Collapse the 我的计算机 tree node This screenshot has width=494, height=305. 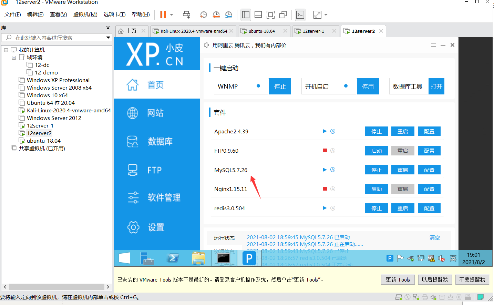coord(6,50)
